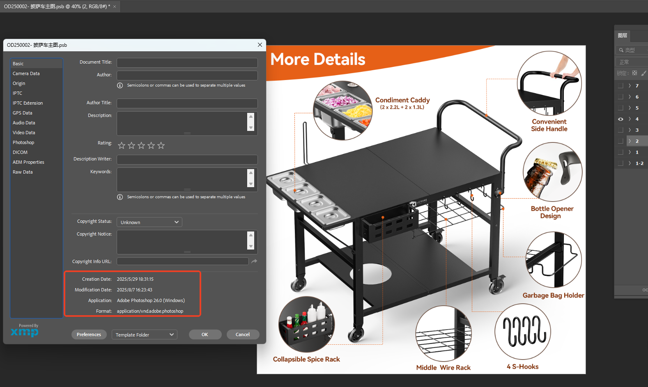This screenshot has width=648, height=387.
Task: Click the Description field scroll down arrow
Action: (x=251, y=128)
